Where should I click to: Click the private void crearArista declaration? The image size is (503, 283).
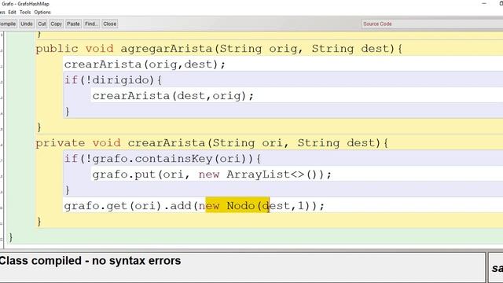point(211,143)
